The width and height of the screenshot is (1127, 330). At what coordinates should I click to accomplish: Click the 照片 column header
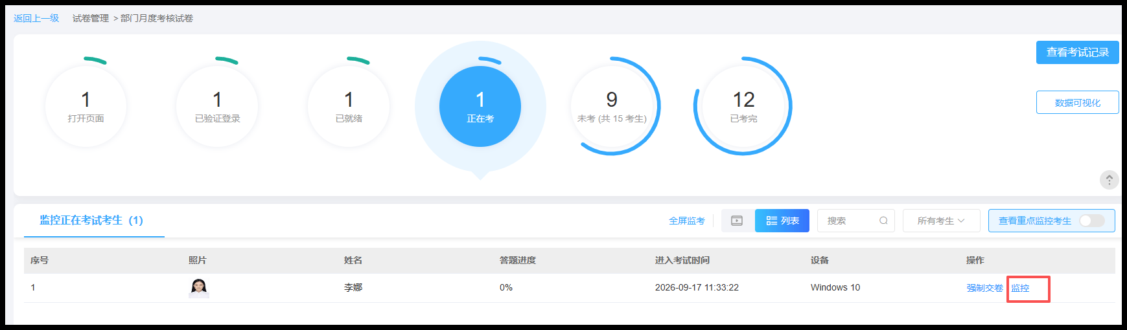coord(198,260)
